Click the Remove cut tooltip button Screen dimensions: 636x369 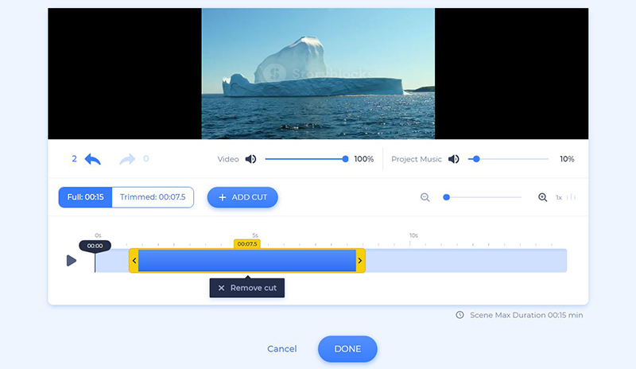(247, 288)
